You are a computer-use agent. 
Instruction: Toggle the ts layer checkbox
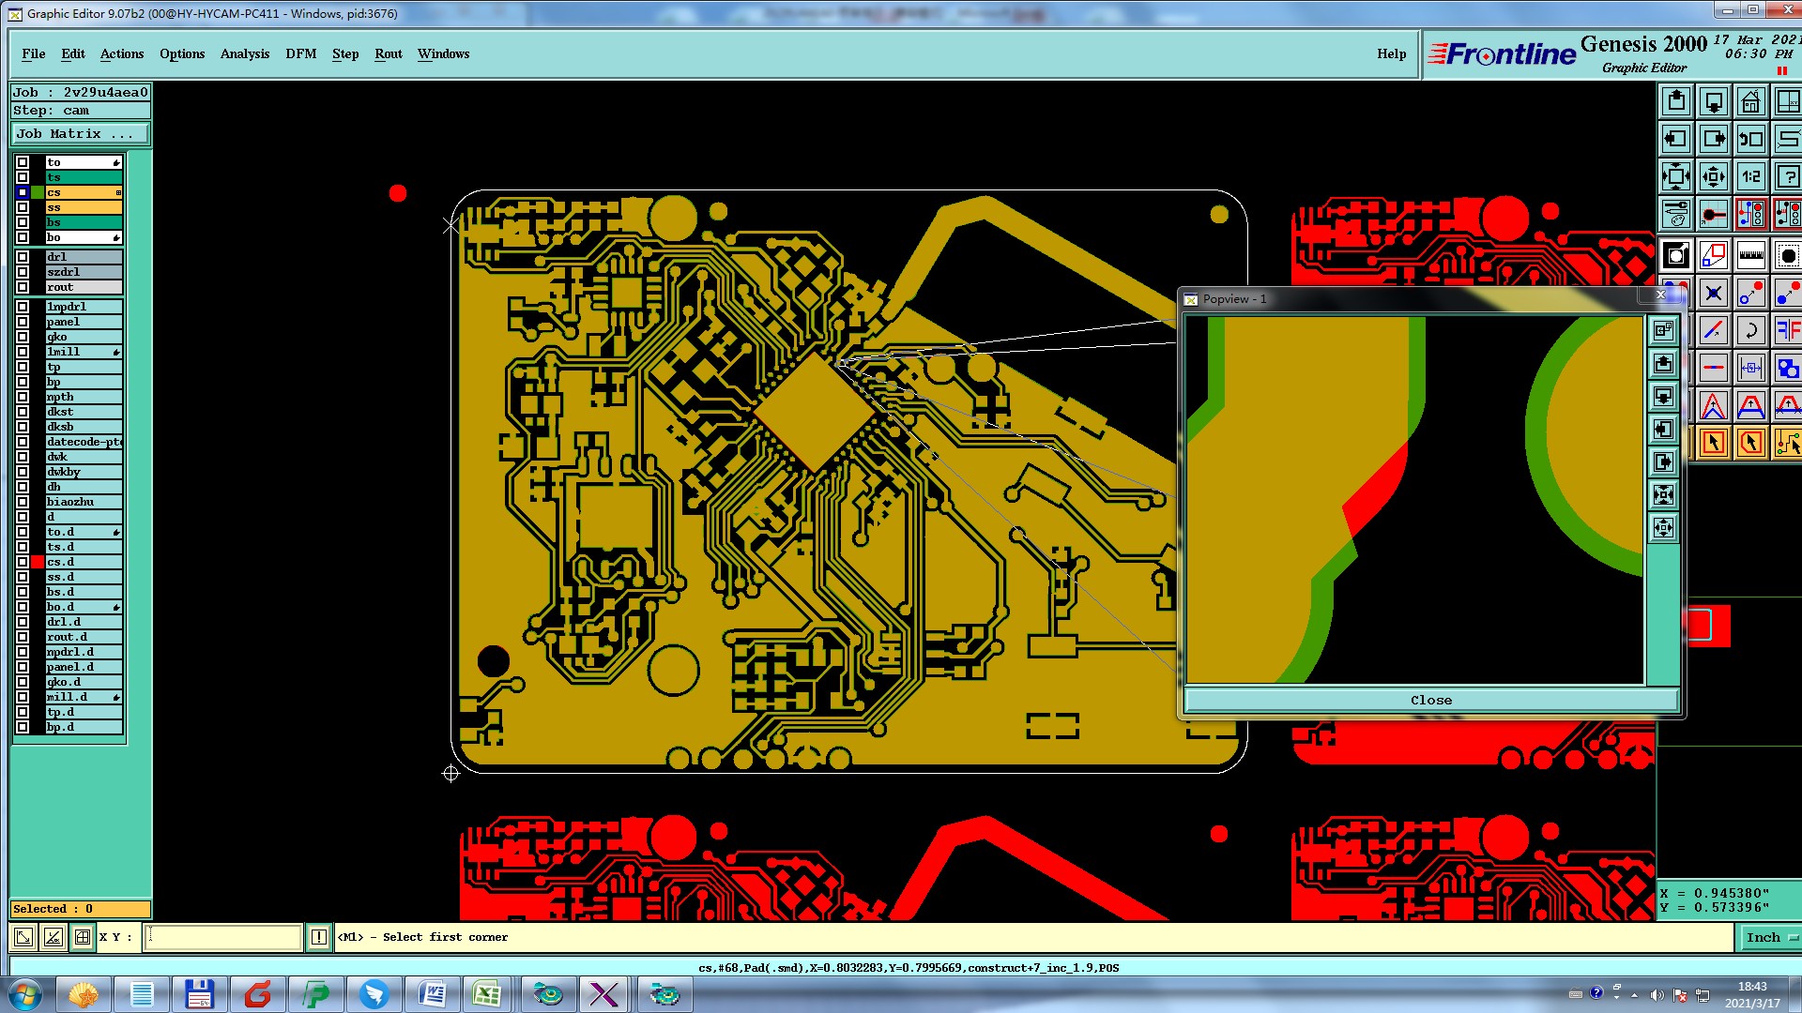point(23,177)
